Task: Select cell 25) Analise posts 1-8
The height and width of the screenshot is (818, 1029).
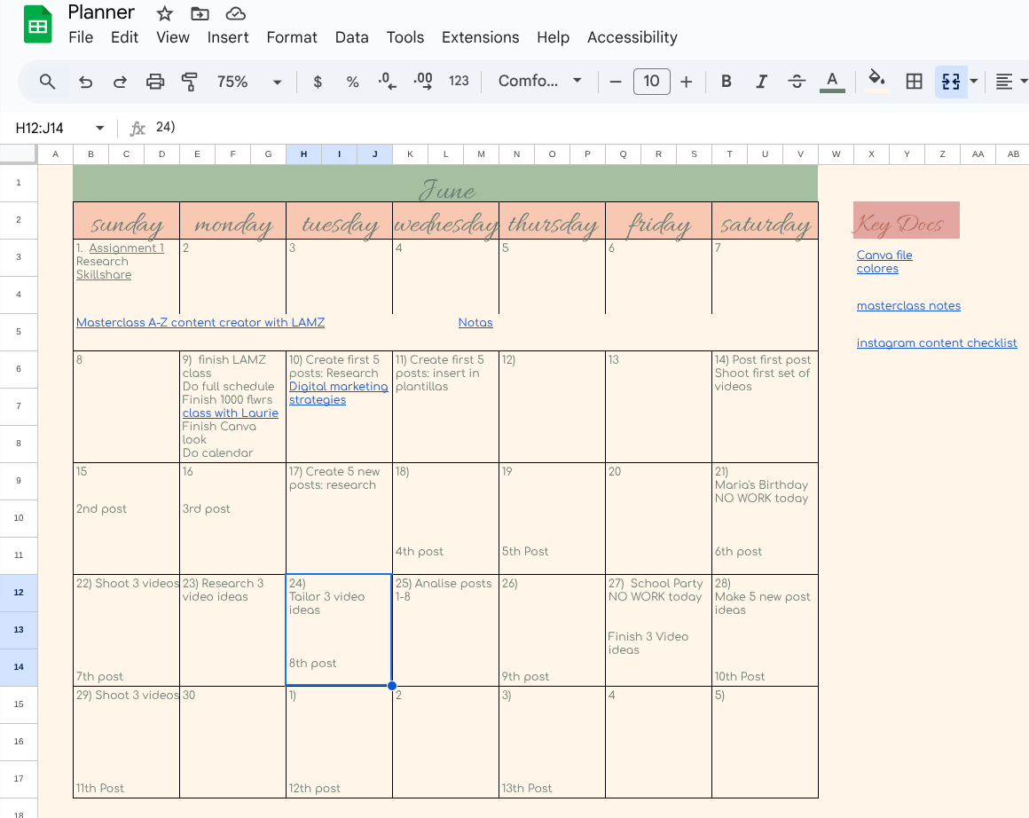Action: pyautogui.click(x=445, y=630)
